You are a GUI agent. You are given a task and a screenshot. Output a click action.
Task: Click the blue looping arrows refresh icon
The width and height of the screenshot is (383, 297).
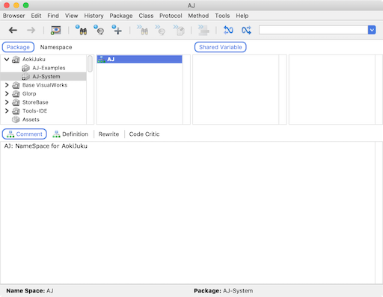coord(228,30)
